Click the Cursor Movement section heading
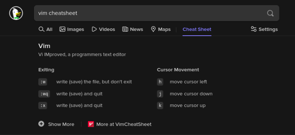The height and width of the screenshot is (135, 295). (x=178, y=70)
